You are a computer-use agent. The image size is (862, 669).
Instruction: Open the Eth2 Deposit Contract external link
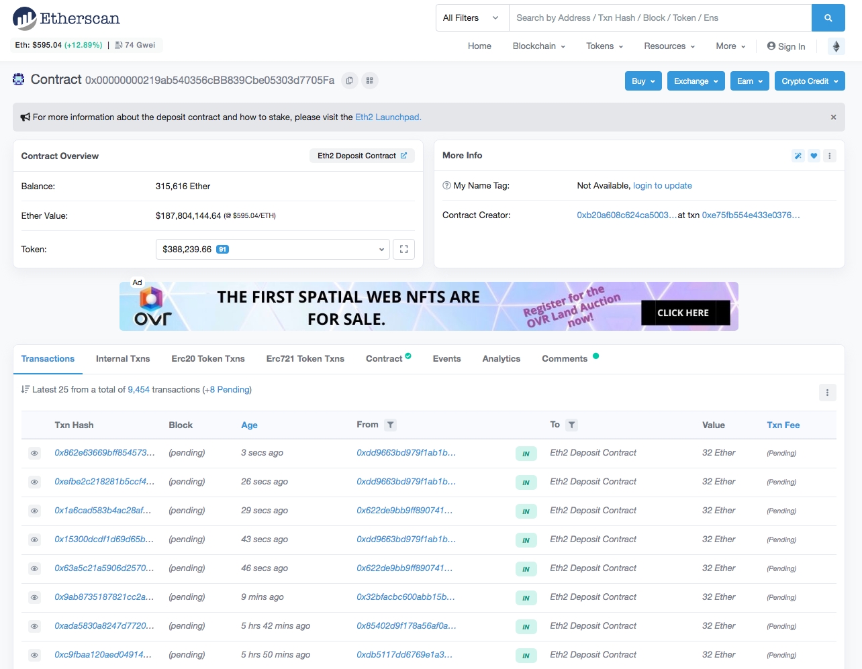(x=403, y=156)
